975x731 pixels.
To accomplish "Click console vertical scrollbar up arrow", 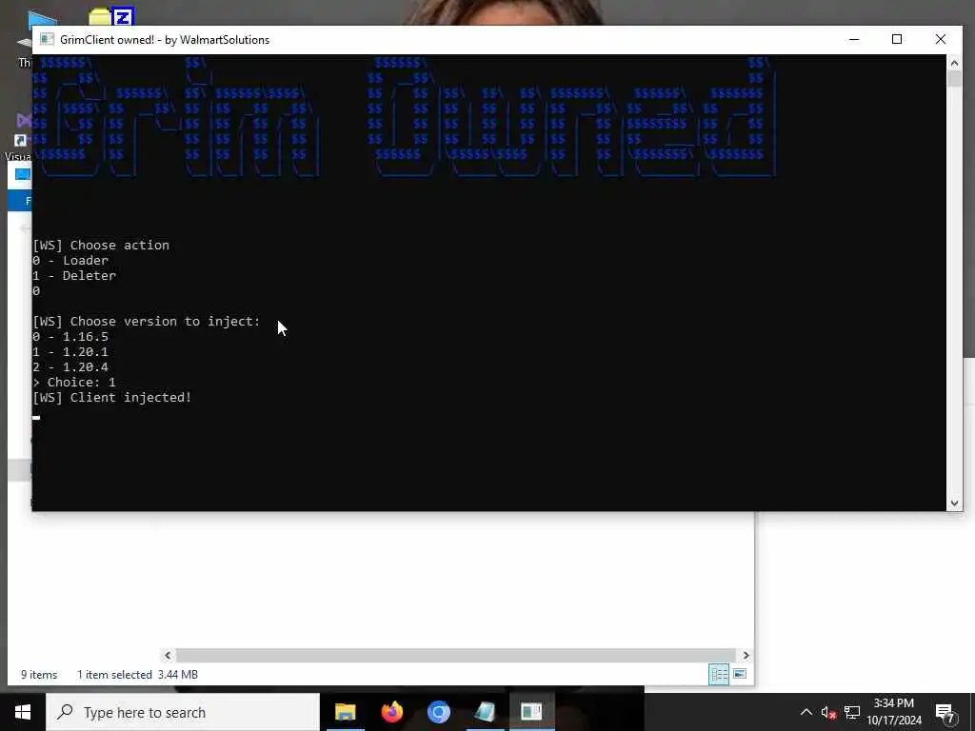I will (954, 62).
